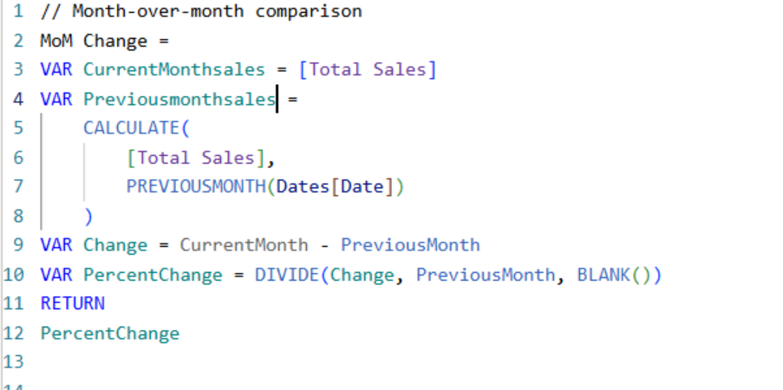783x390 pixels.
Task: Click the PREVIOUSMONTH function name
Action: click(196, 187)
